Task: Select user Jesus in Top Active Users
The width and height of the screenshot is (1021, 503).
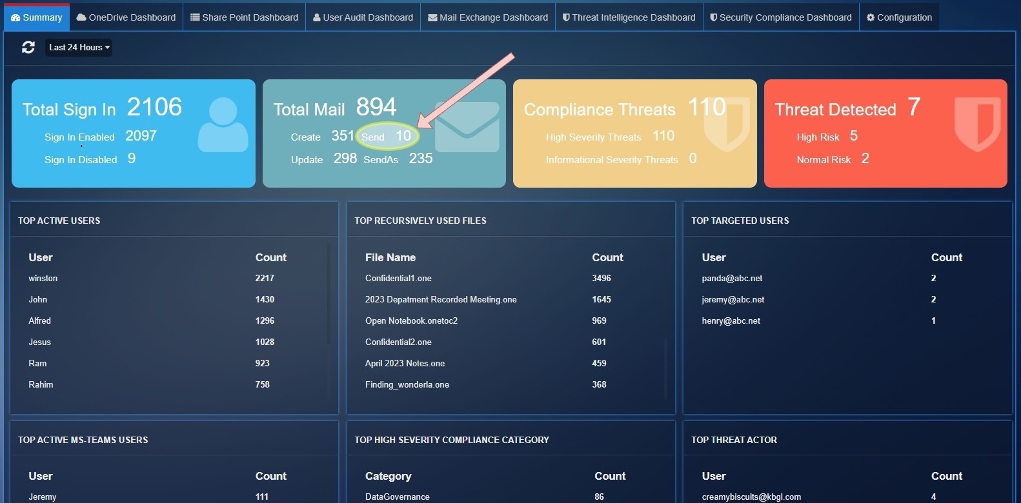Action: point(39,342)
